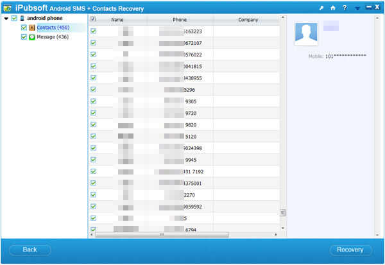Uncheck the row ending in 5120
The image size is (385, 265).
93,136
